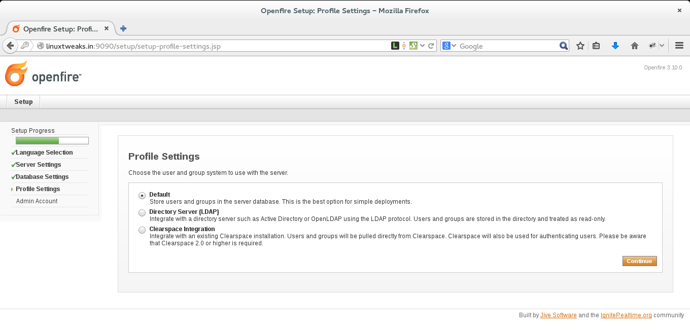Select Clearspace Integration radio button
The width and height of the screenshot is (690, 333).
point(142,230)
